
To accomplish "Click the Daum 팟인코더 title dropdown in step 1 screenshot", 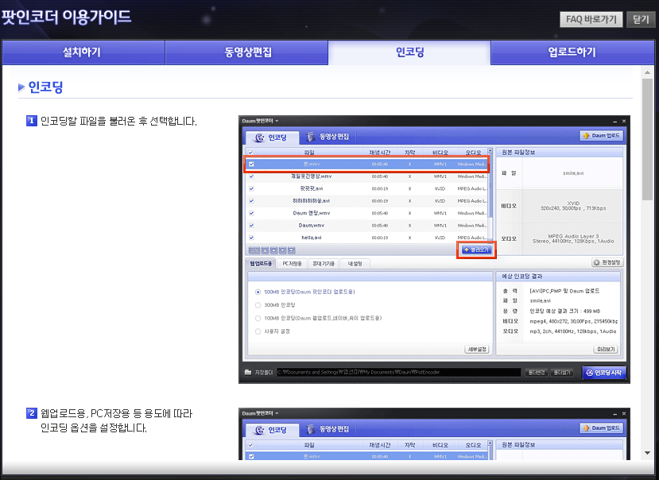I will [260, 121].
